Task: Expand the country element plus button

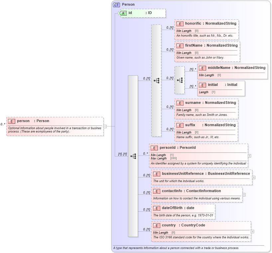Action: point(252,231)
